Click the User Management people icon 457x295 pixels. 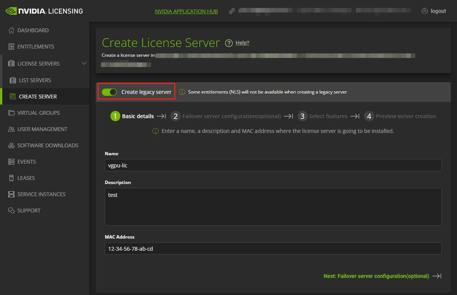11,129
